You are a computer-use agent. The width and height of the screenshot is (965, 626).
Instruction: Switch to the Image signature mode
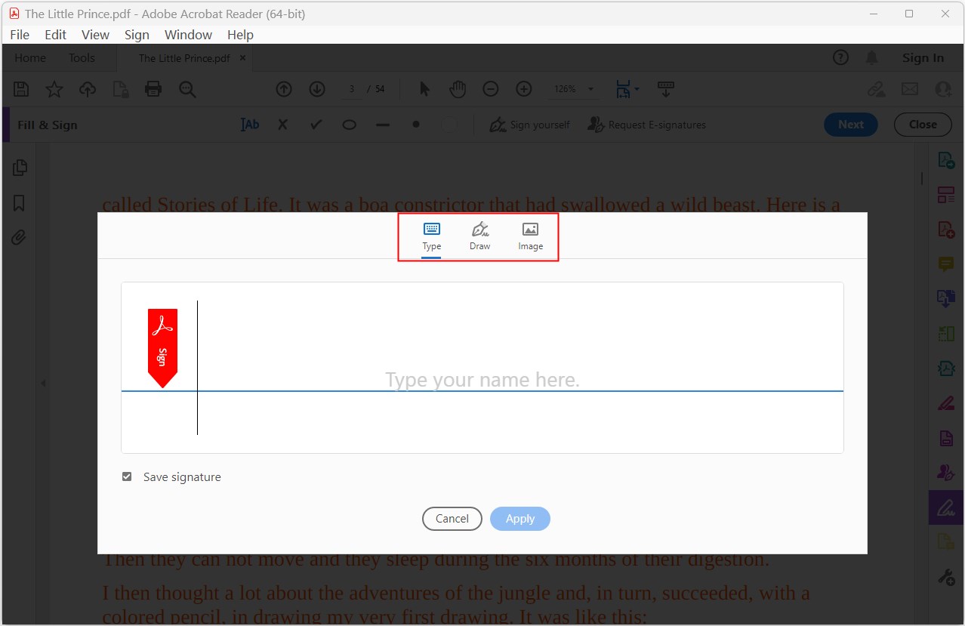[x=530, y=236]
